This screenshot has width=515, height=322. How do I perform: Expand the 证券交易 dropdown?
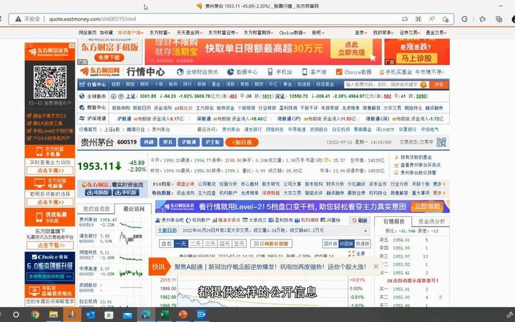tap(410, 33)
